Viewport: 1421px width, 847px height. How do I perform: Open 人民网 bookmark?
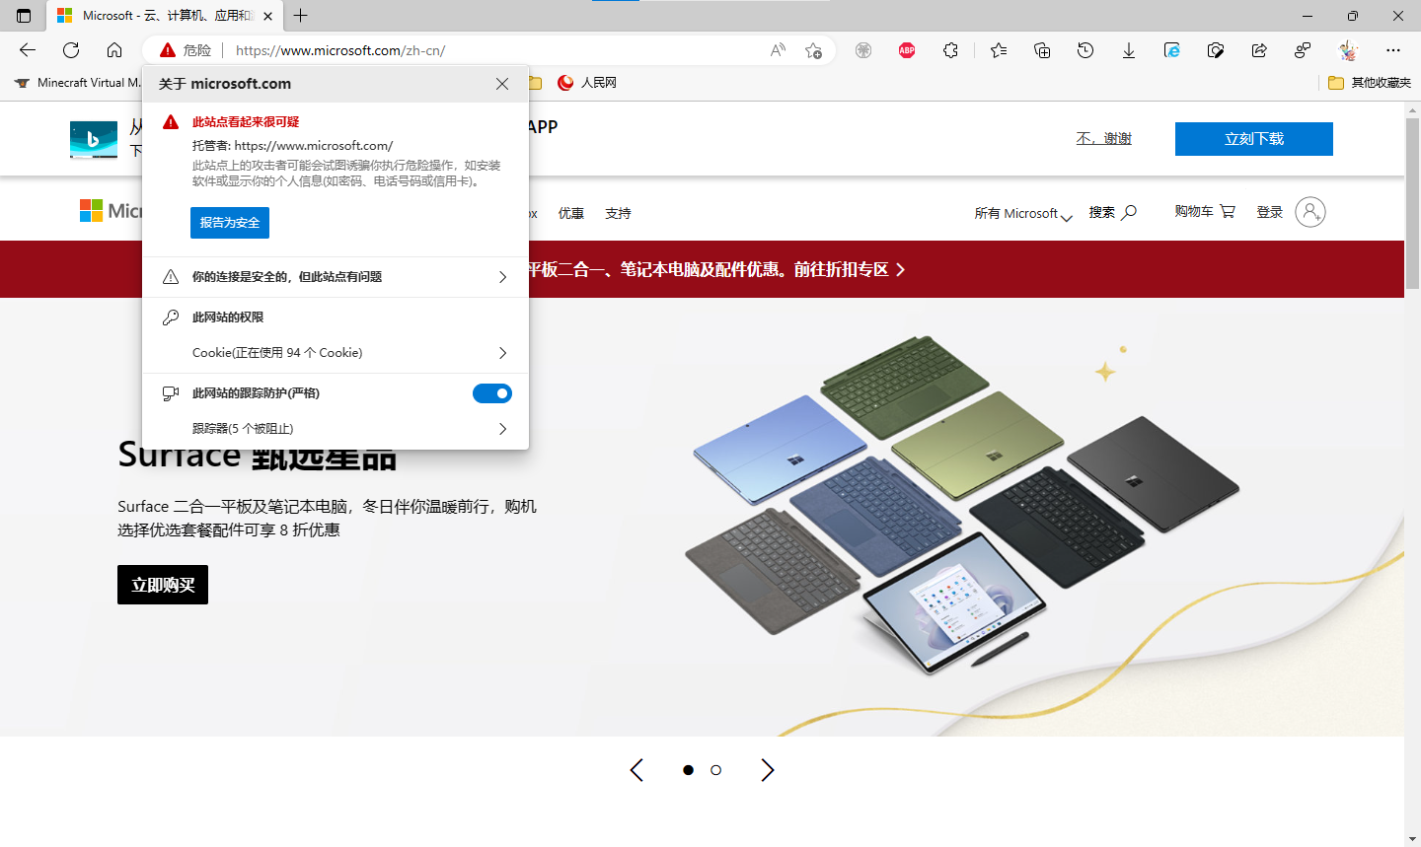pyautogui.click(x=587, y=83)
